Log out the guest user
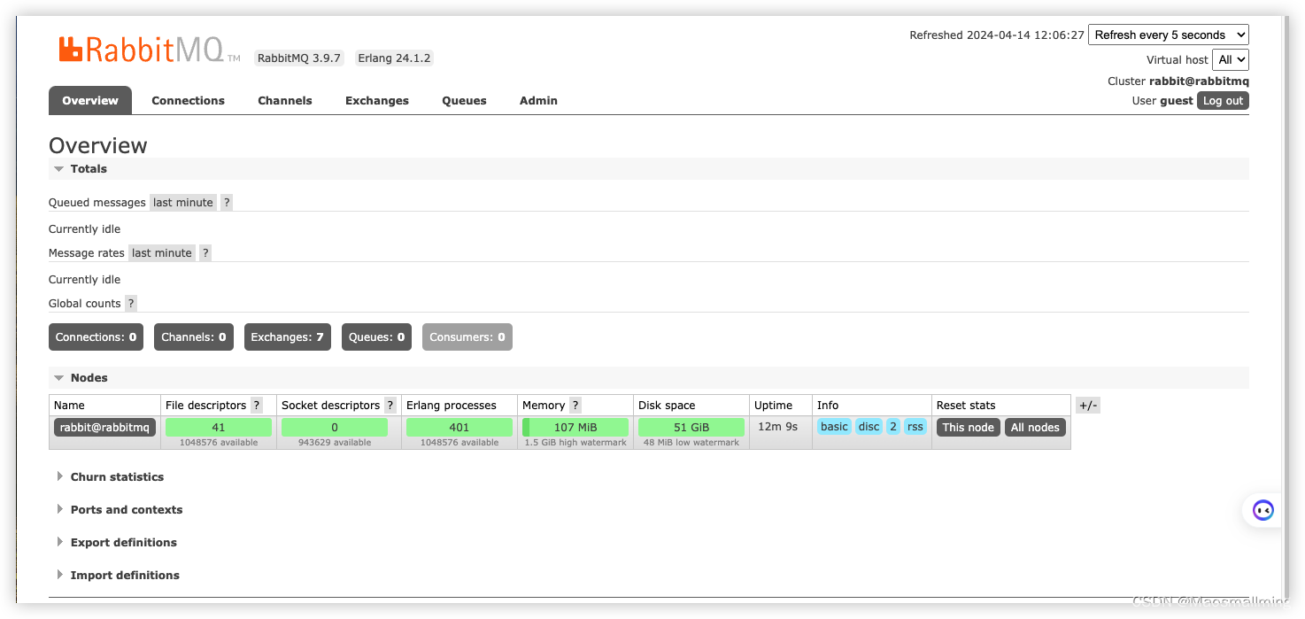Image resolution: width=1305 pixels, height=619 pixels. 1222,100
